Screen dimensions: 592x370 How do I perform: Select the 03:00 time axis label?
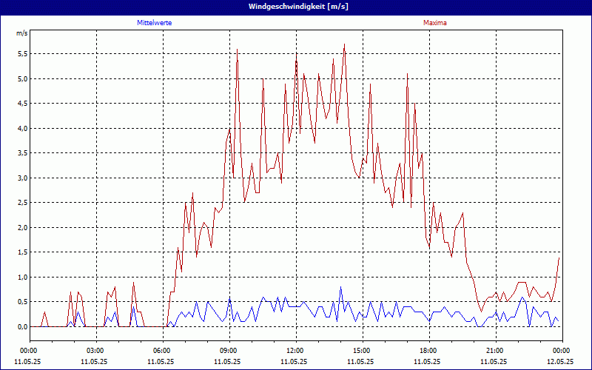pos(95,350)
